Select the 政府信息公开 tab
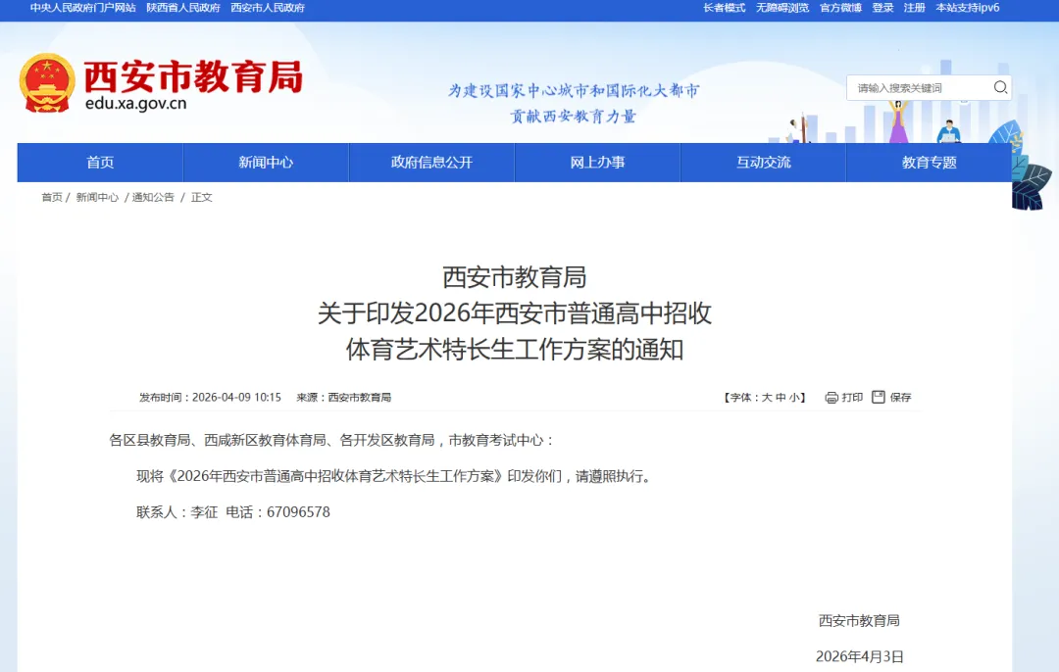This screenshot has width=1059, height=672. point(431,162)
